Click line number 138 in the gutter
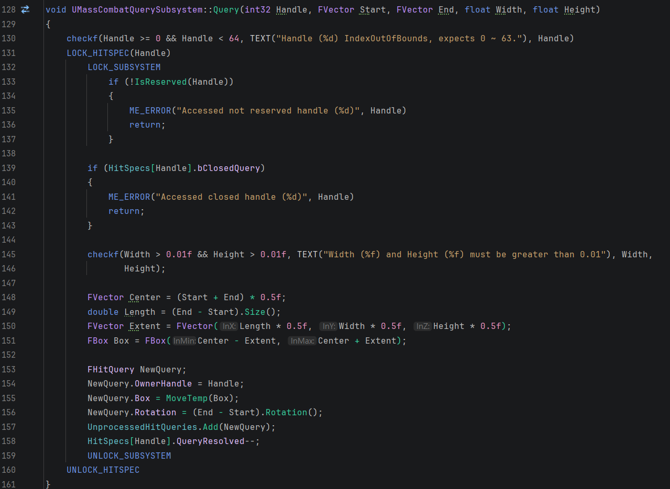This screenshot has height=489, width=670. coord(9,153)
